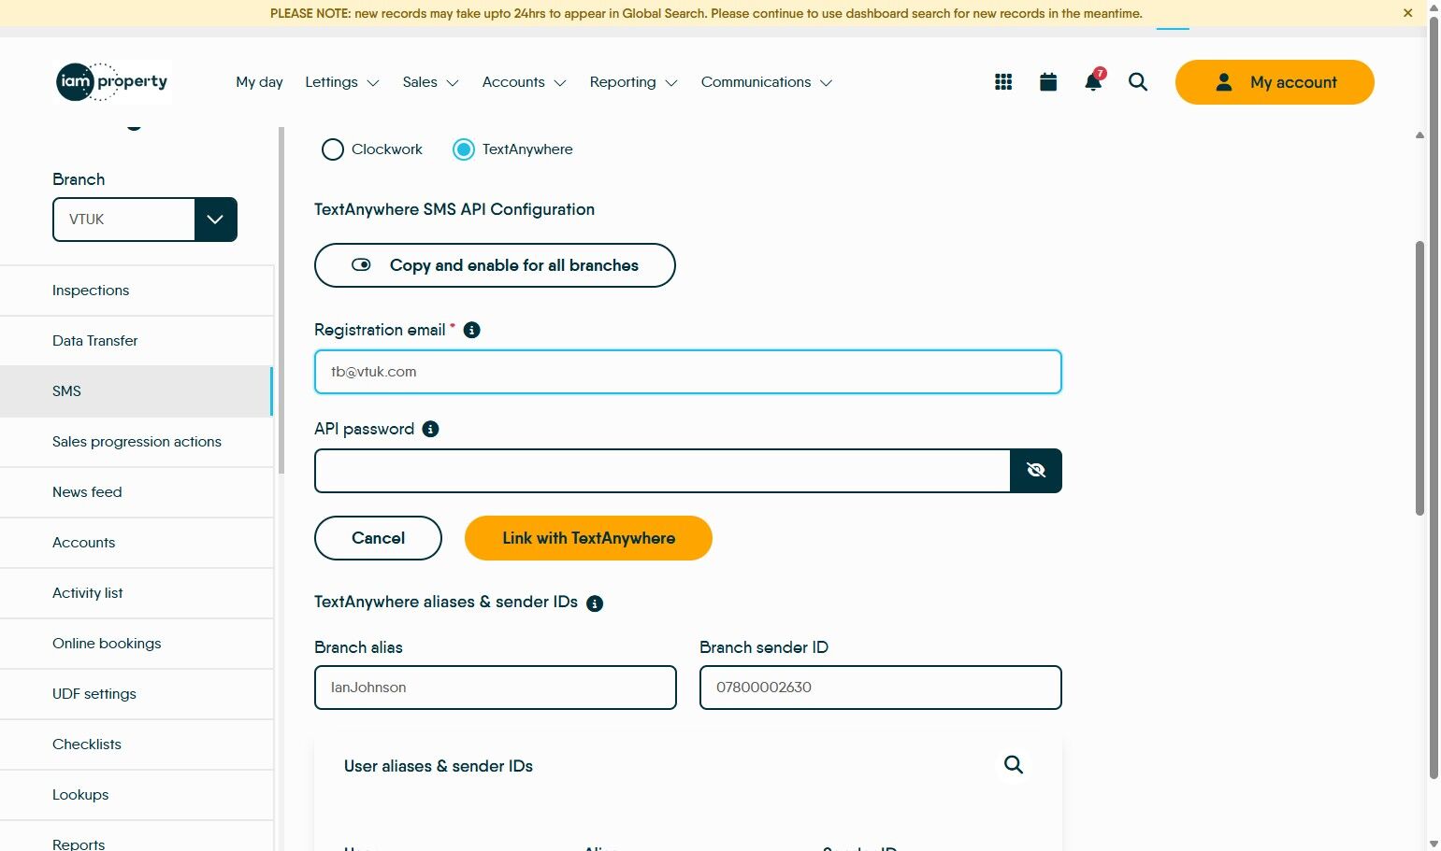The image size is (1441, 851).
Task: Open global search magnifier in header
Action: tap(1138, 82)
